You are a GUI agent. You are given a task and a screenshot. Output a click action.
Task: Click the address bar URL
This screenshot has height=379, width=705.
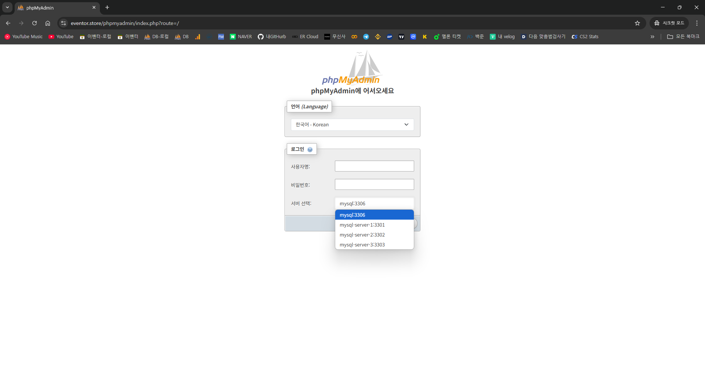pos(125,23)
